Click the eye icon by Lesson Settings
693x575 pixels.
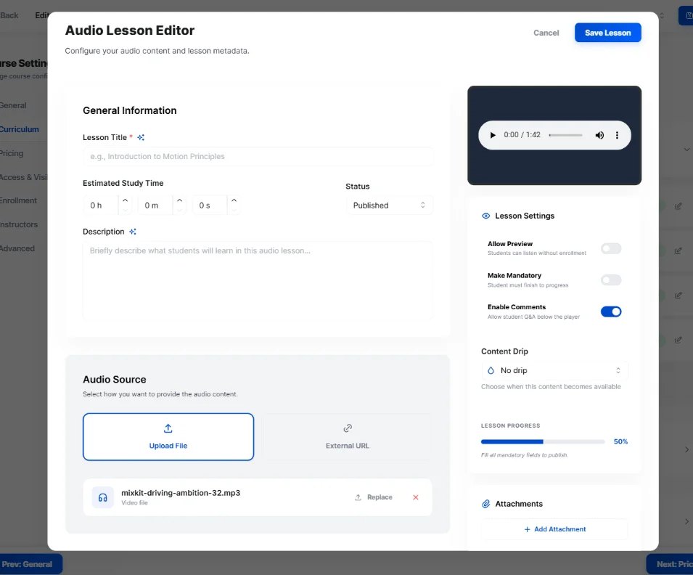point(485,216)
